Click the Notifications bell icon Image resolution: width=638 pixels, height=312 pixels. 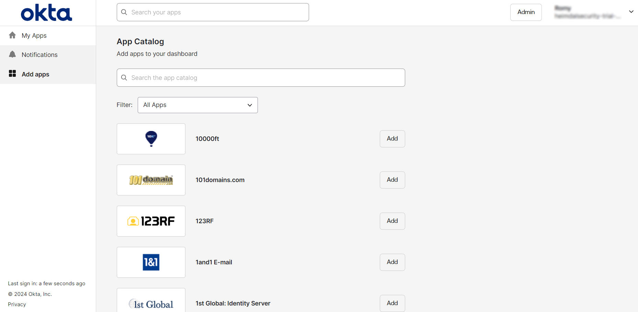(12, 55)
